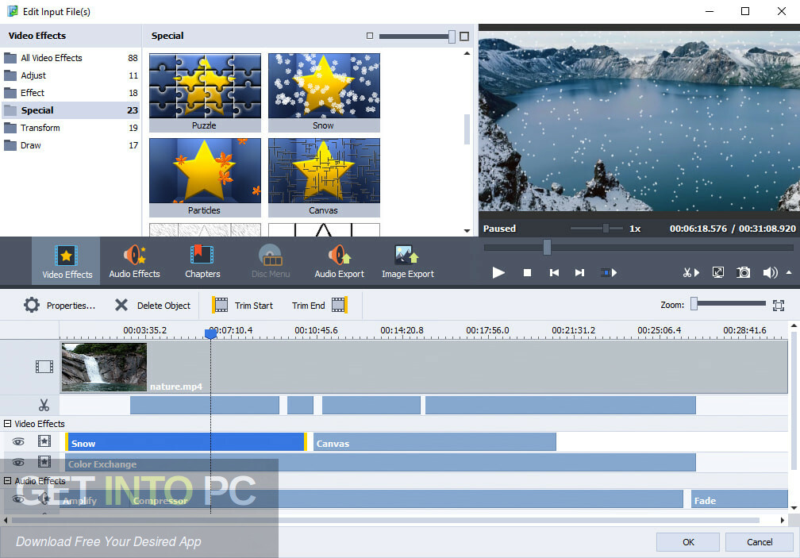The image size is (800, 558).
Task: Click the Trim Start film icon
Action: [221, 305]
